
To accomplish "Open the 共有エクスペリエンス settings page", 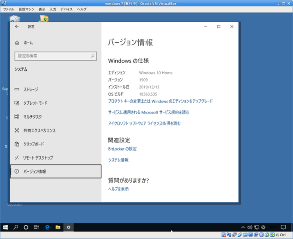I will 55,130.
